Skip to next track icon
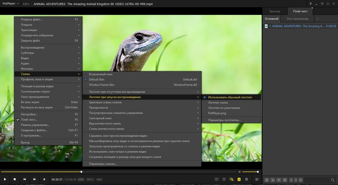338x185 pixels. point(34,179)
